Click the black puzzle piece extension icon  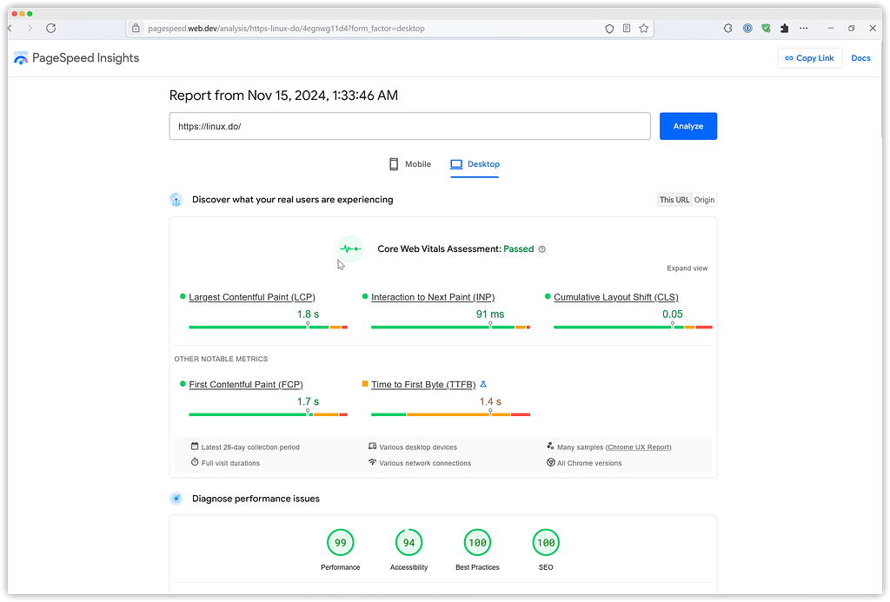click(785, 29)
